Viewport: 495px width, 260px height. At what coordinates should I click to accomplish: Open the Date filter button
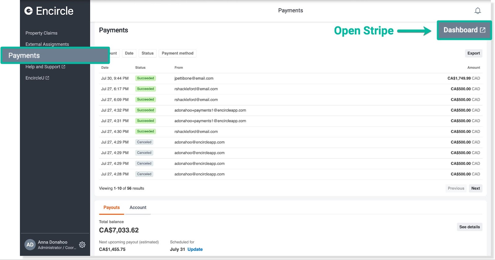(129, 53)
